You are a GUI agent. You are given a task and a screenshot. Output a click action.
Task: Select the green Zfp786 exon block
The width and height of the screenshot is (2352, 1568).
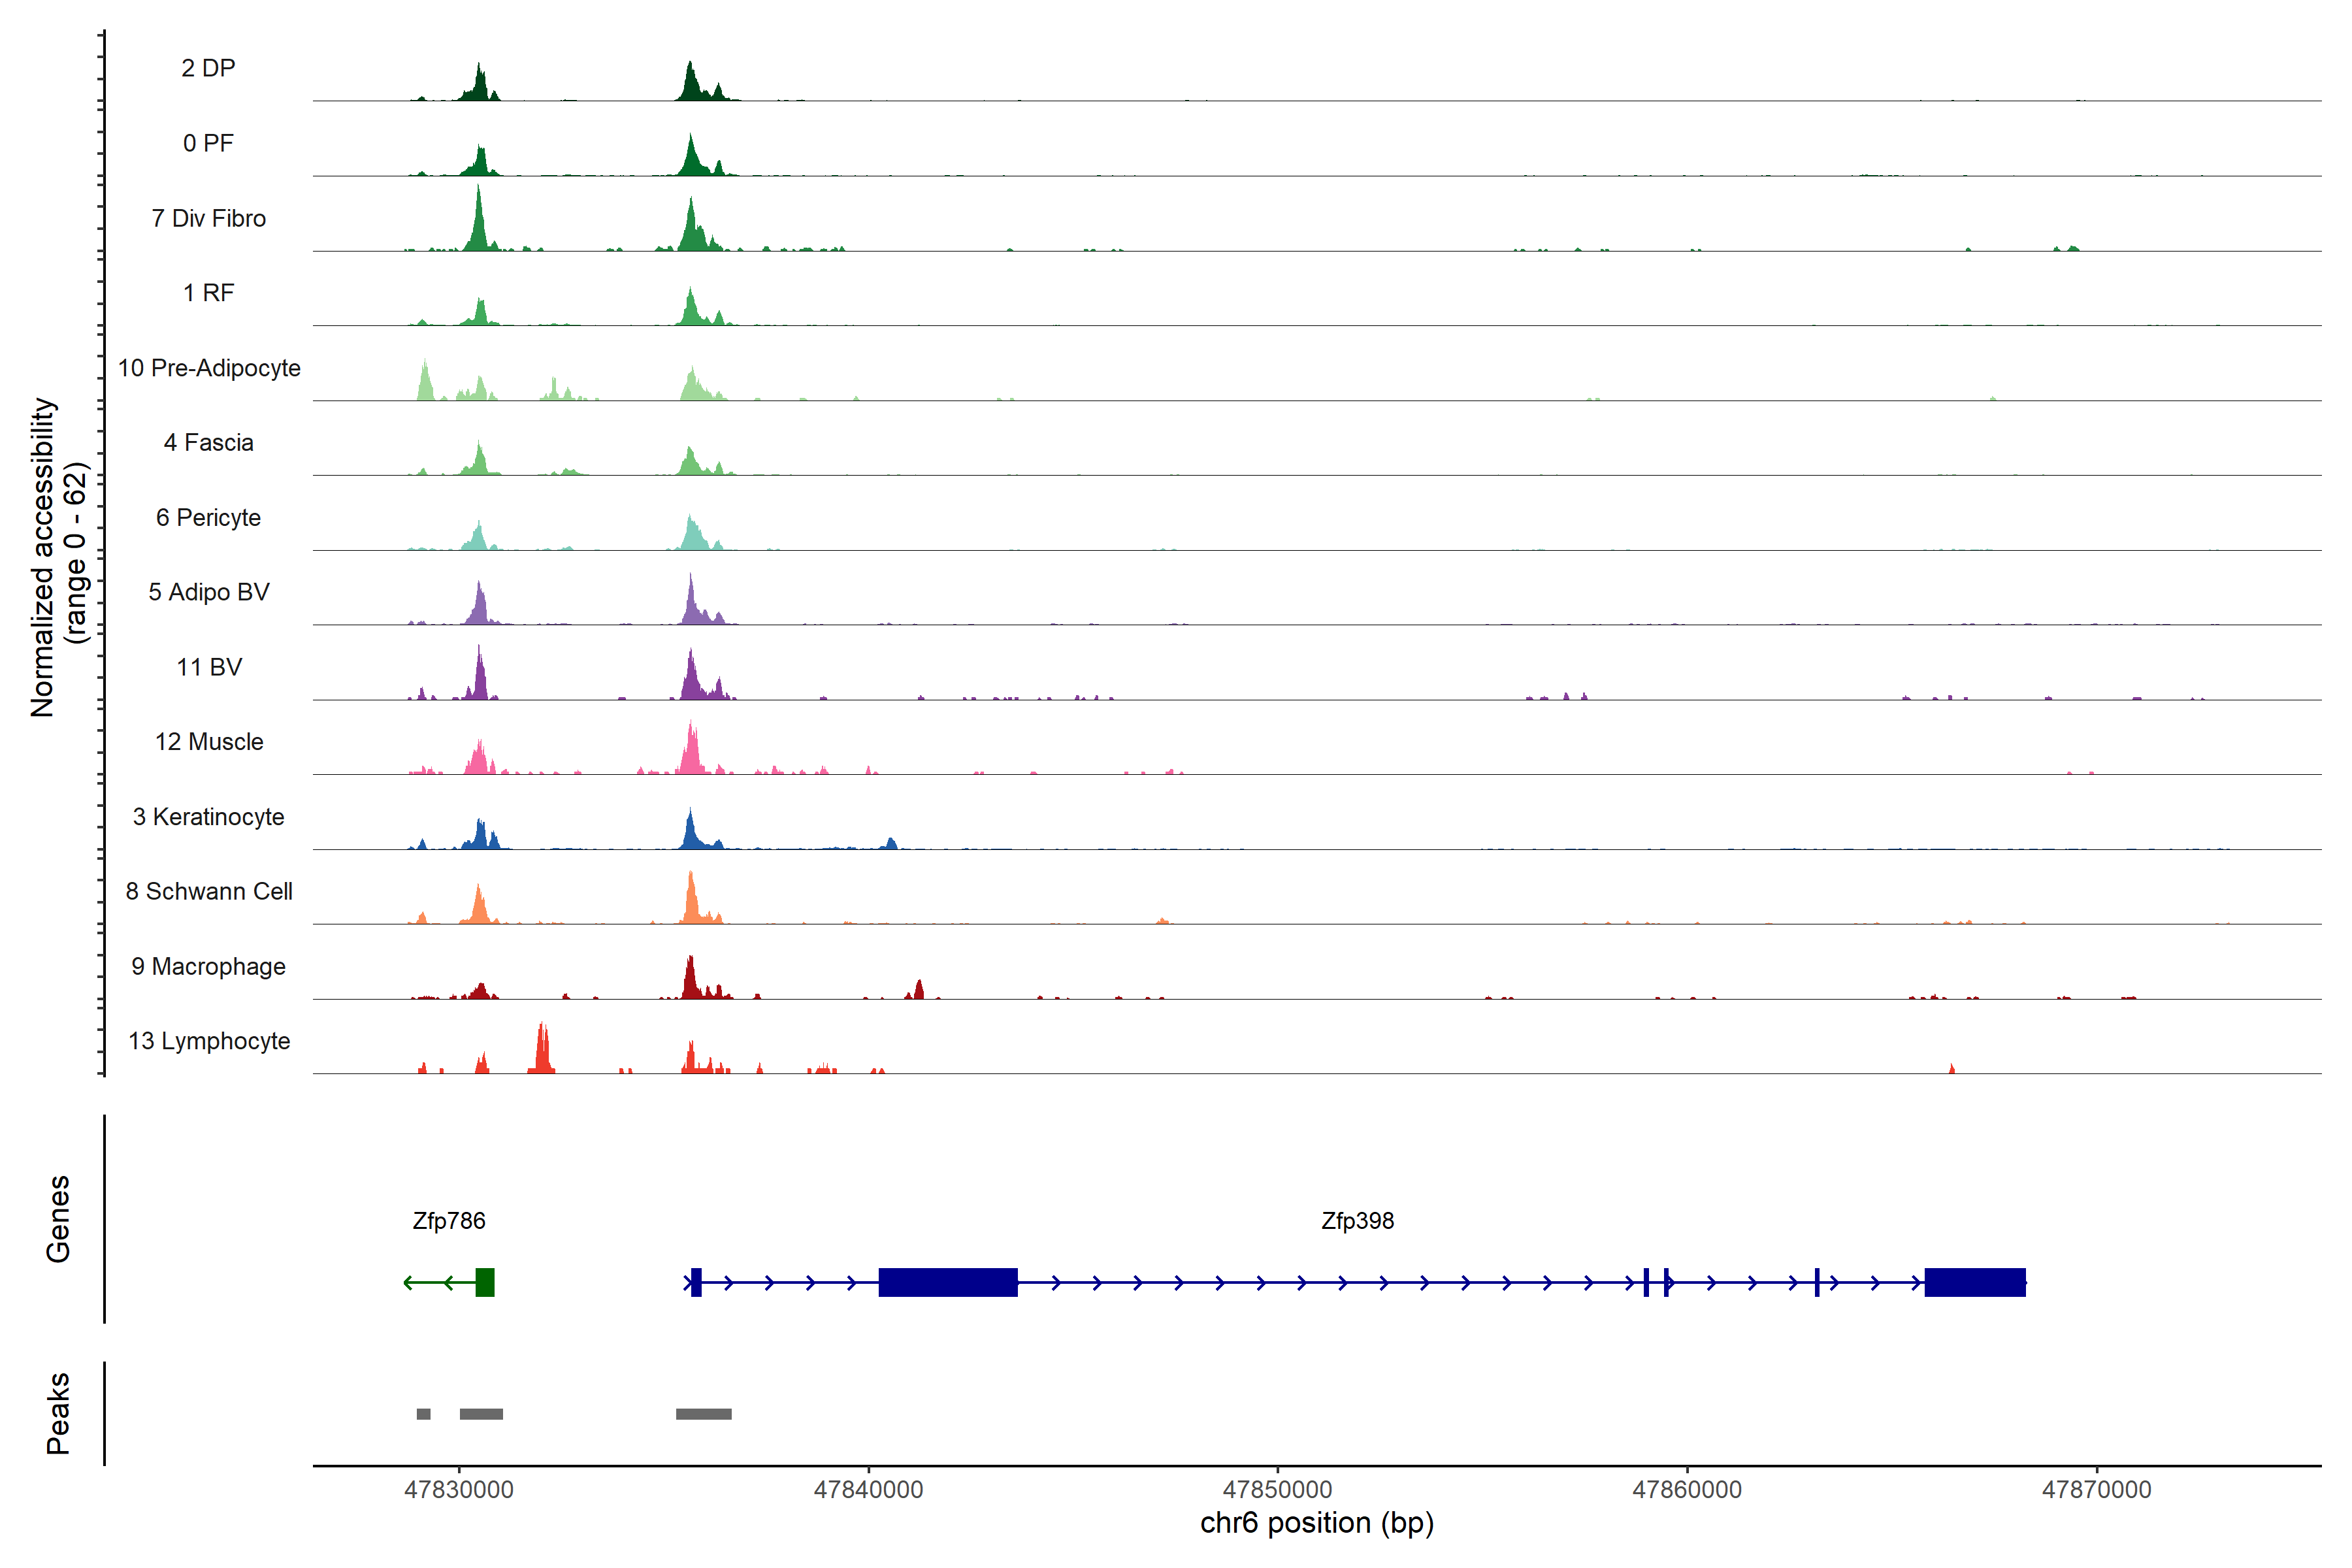coord(485,1282)
